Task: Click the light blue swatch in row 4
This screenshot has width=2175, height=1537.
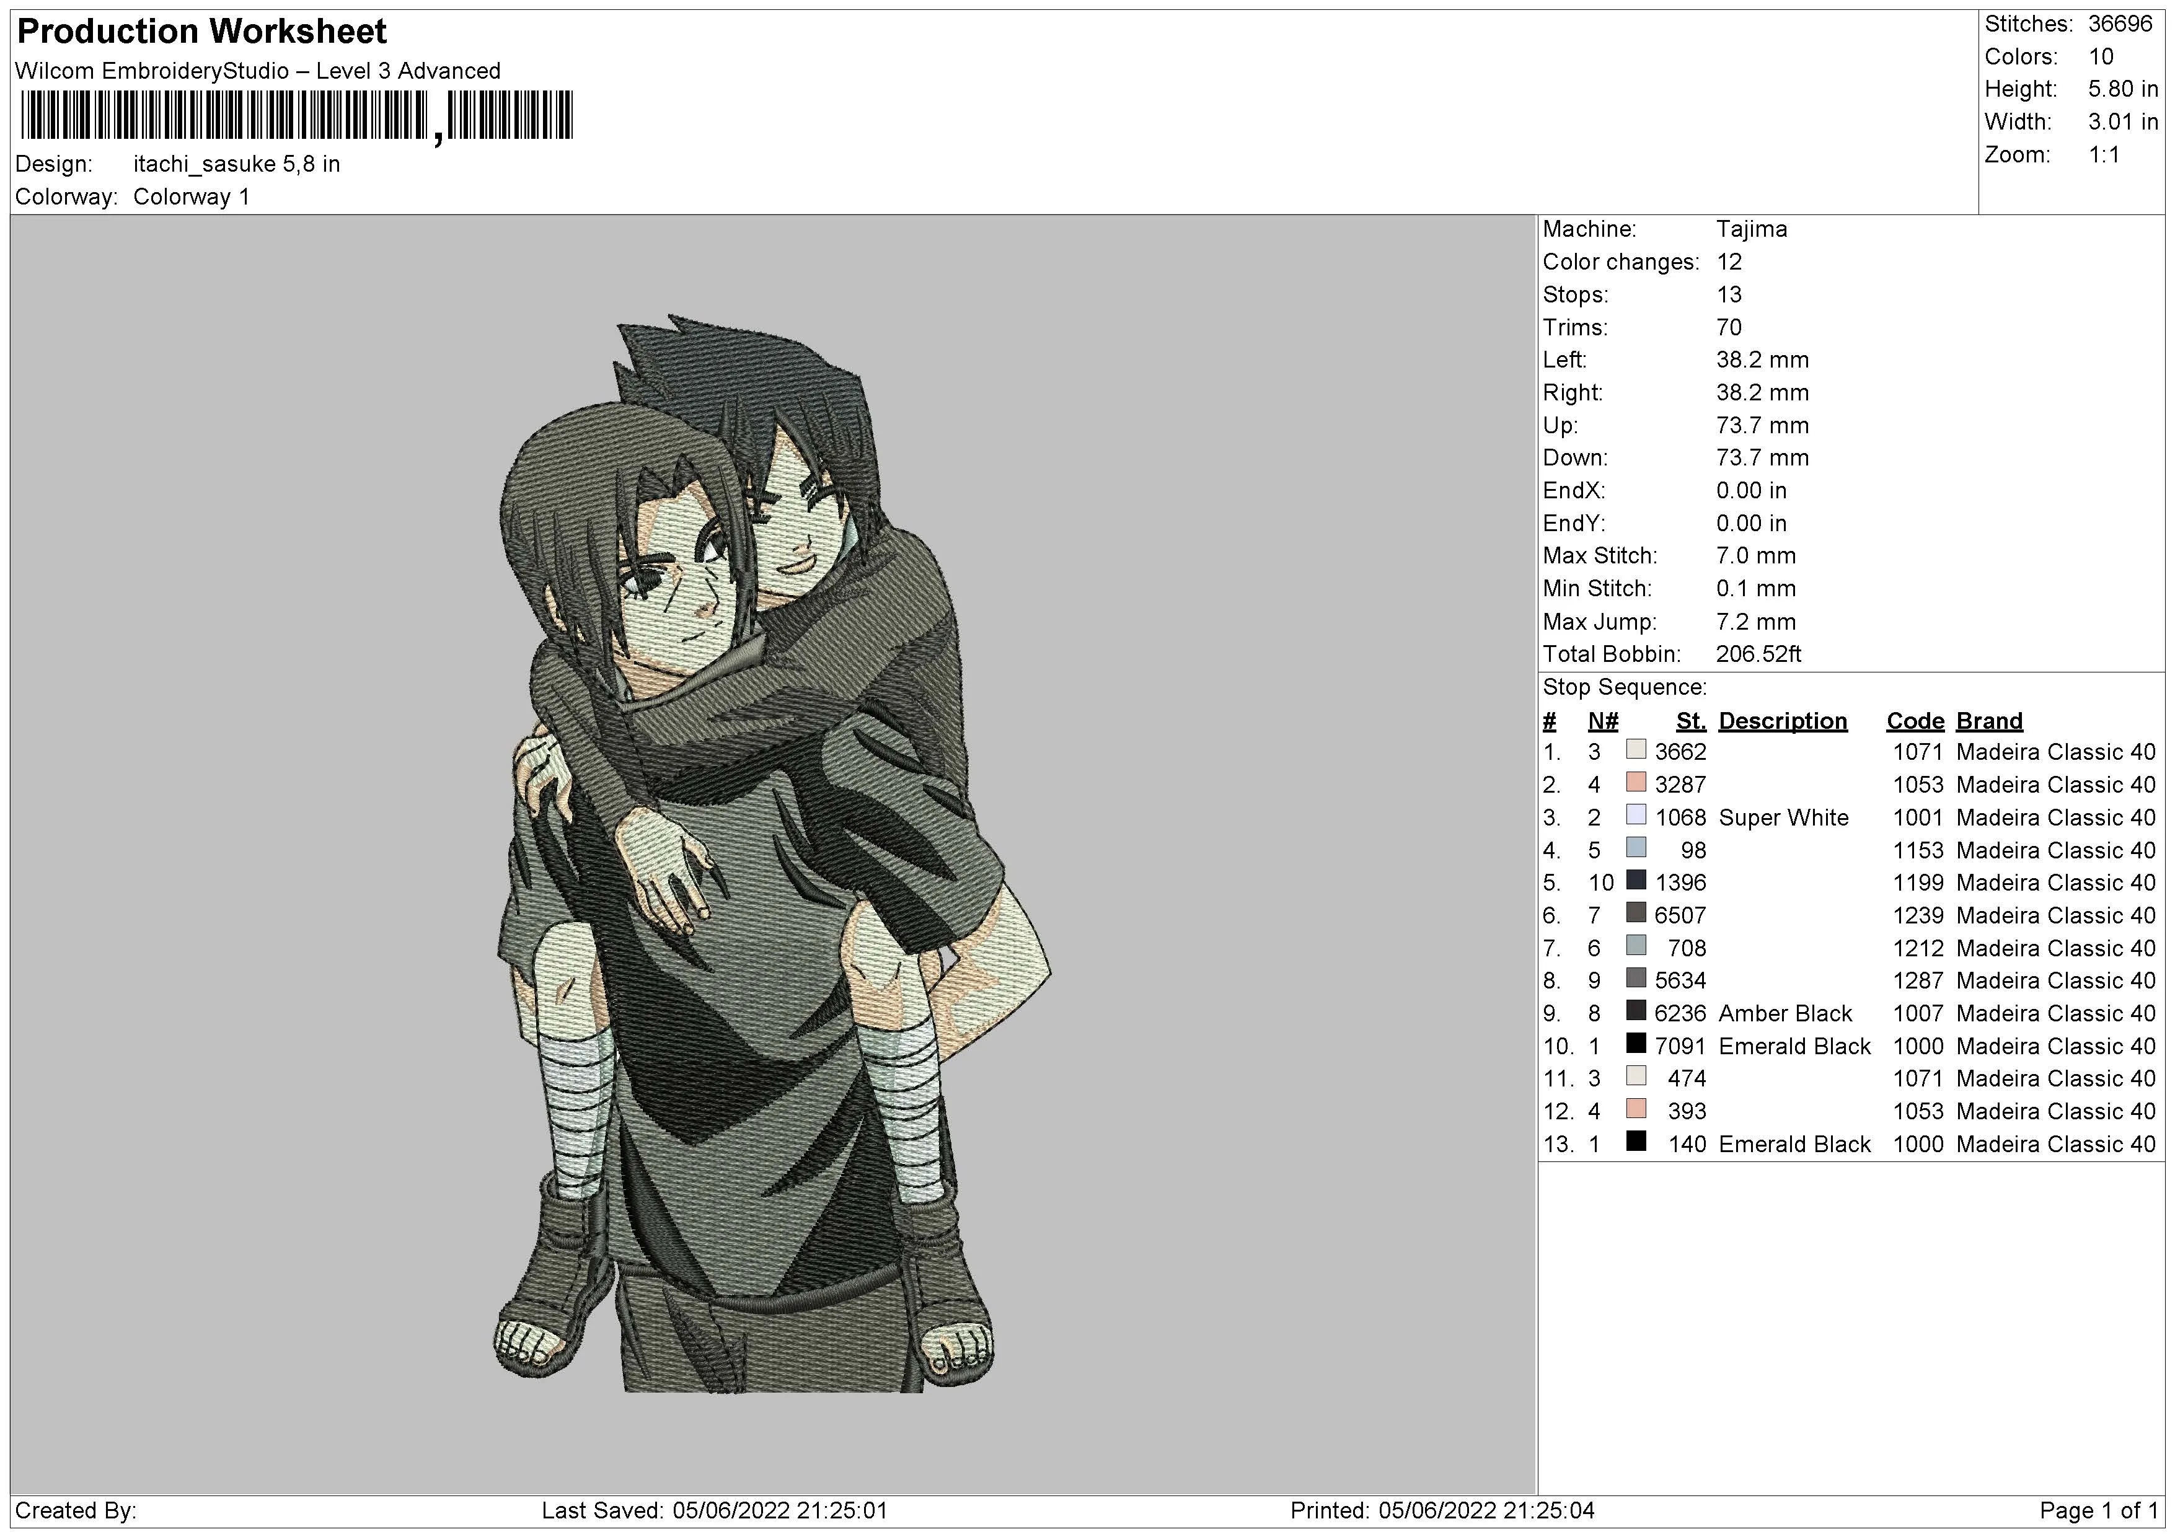Action: tap(1636, 848)
